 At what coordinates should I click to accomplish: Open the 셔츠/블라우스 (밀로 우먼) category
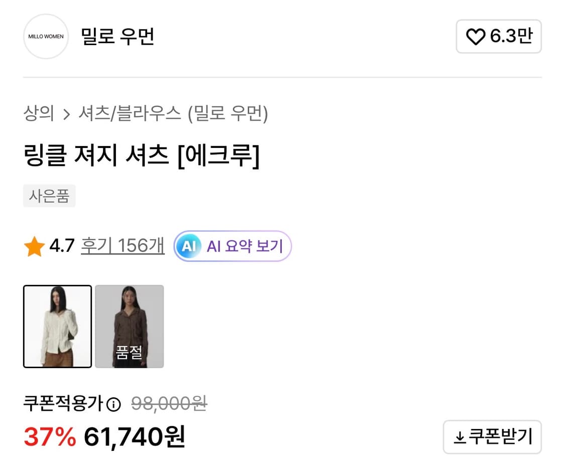(x=174, y=114)
